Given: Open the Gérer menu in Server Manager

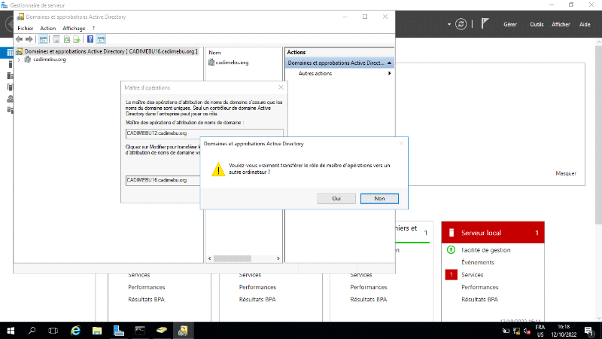Looking at the screenshot, I should point(509,24).
